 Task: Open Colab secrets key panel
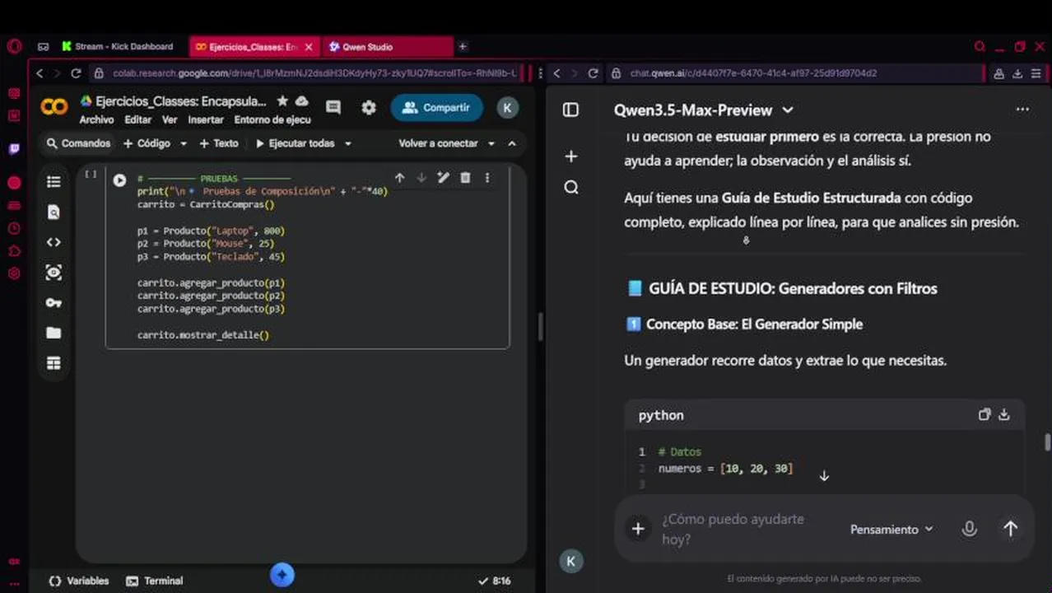[x=54, y=303]
